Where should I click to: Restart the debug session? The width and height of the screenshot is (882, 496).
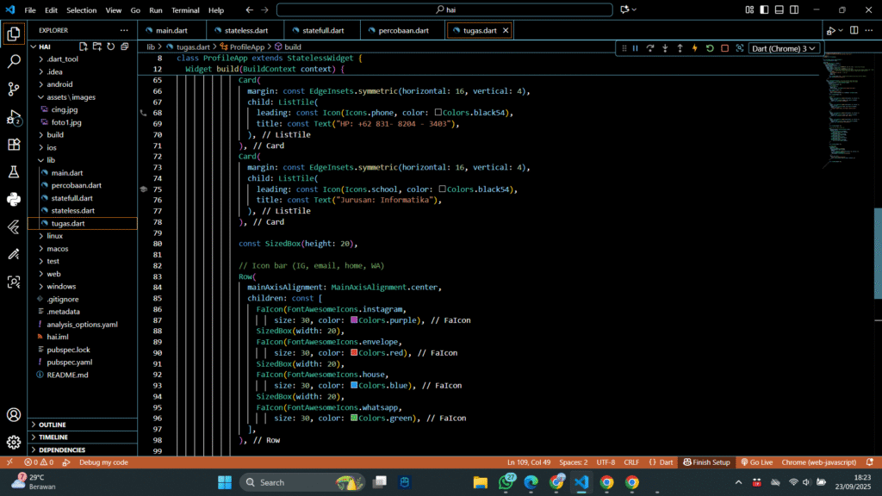coord(710,48)
